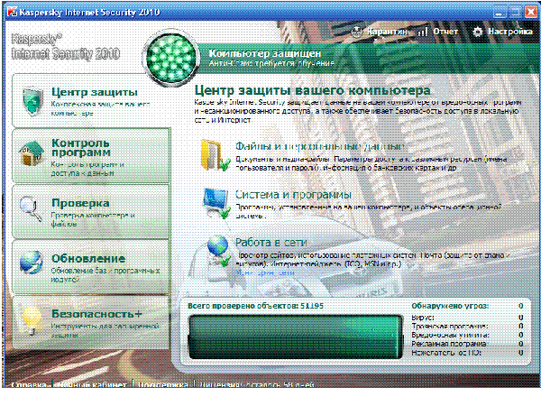Screen dimensions: 541x406
Task: Click the green shield icon of Центр защиты
Action: point(32,101)
